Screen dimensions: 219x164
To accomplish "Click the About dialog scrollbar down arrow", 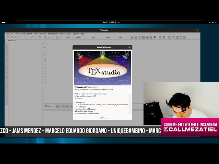I will point(130,114).
